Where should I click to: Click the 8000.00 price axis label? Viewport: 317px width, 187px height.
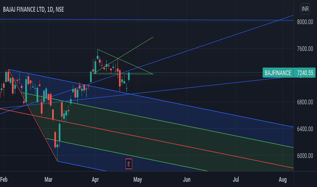click(x=305, y=22)
